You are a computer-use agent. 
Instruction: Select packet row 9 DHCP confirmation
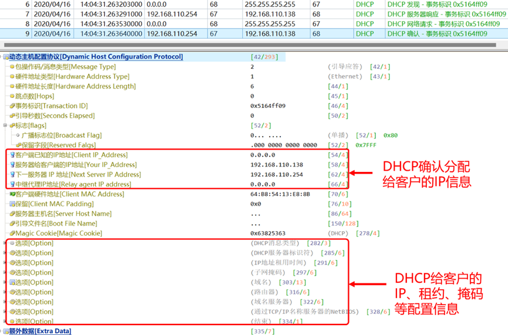coord(254,33)
